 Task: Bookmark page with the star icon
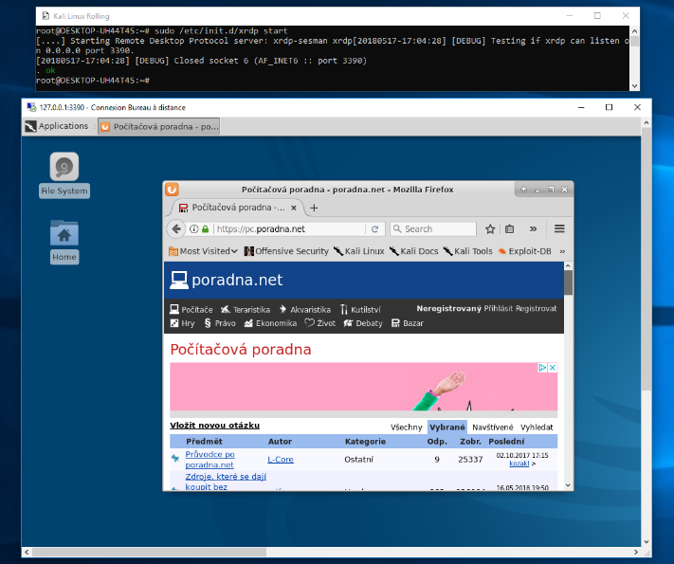pos(490,229)
